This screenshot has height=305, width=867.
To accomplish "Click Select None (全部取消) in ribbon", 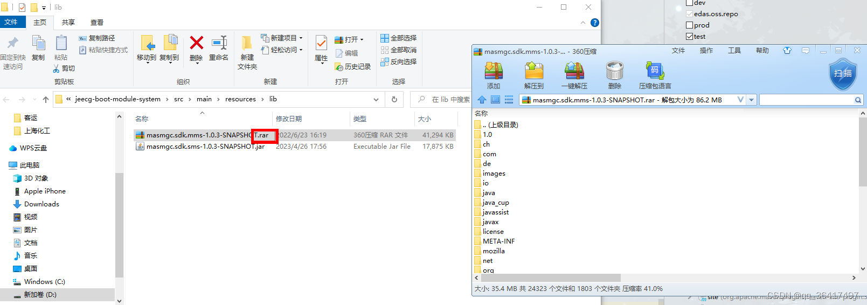I will [x=399, y=50].
